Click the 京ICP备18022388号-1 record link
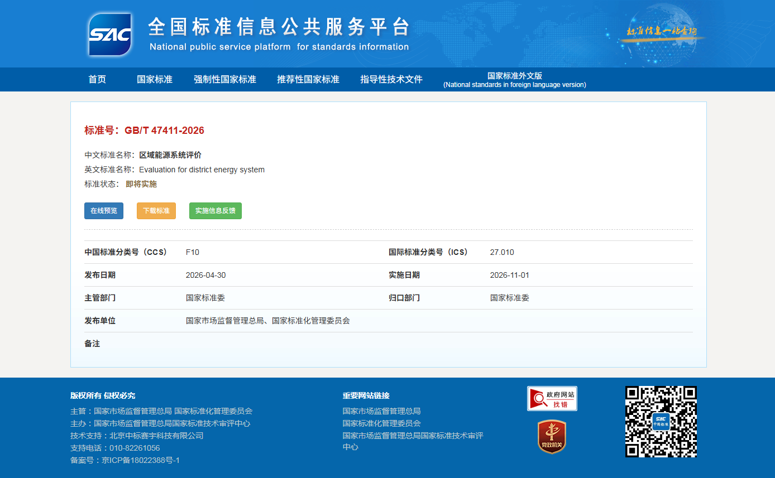775x478 pixels. pos(140,460)
